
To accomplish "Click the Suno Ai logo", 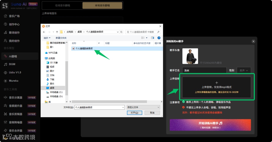I will [x=5, y=6].
